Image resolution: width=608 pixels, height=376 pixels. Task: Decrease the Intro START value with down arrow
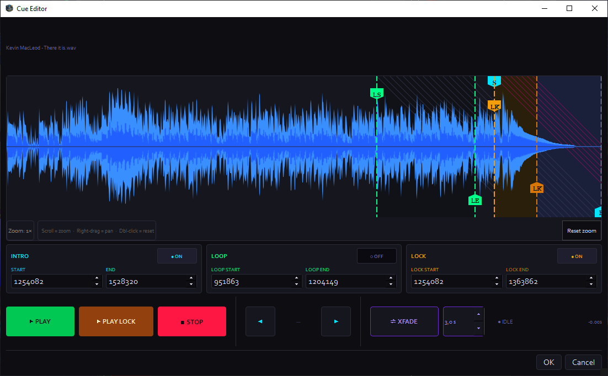click(97, 284)
